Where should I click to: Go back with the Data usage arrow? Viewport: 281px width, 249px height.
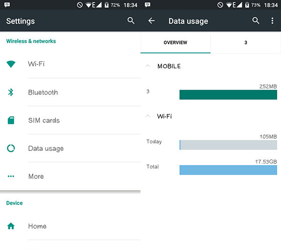(x=151, y=21)
